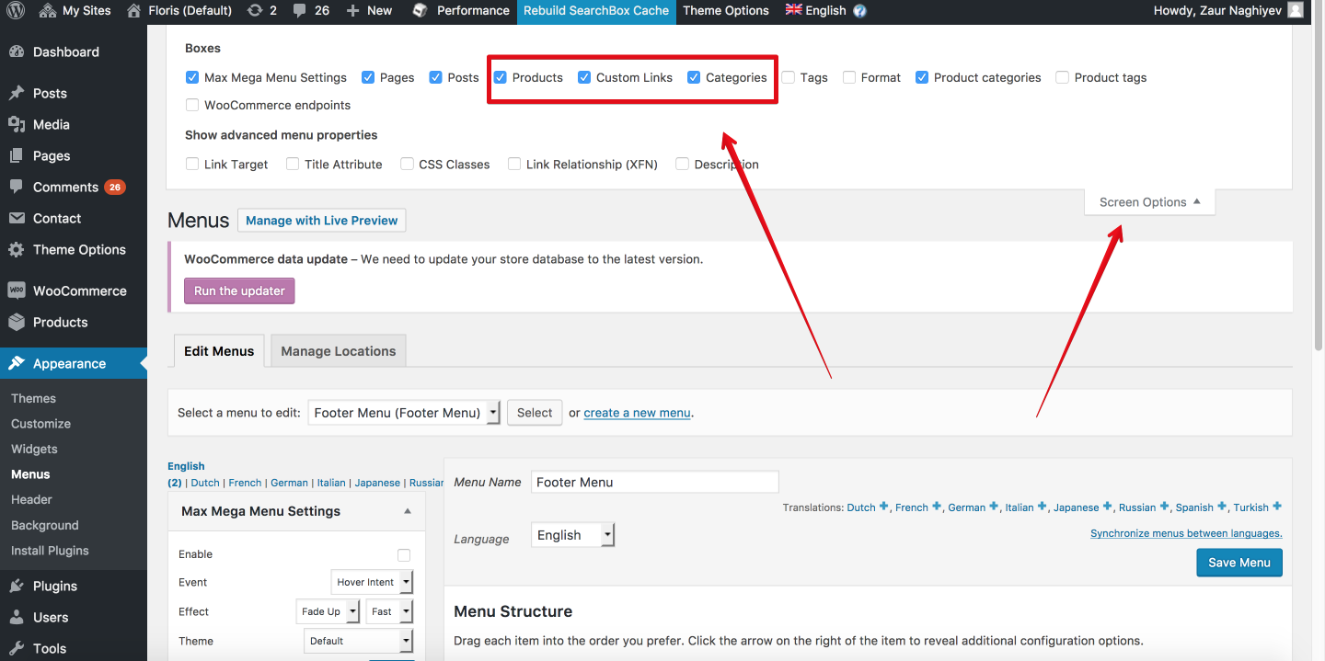The width and height of the screenshot is (1325, 661).
Task: Follow the create a new menu link
Action: point(637,413)
